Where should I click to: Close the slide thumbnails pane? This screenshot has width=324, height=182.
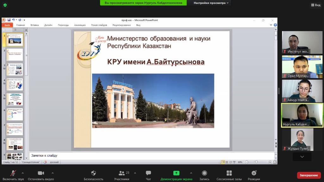[x=26, y=30]
